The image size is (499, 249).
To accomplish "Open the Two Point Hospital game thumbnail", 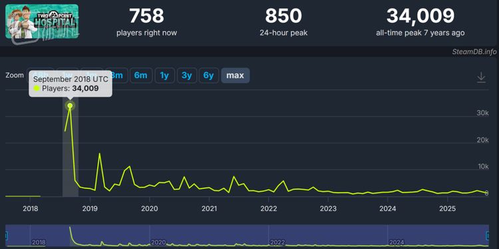I will (42, 22).
